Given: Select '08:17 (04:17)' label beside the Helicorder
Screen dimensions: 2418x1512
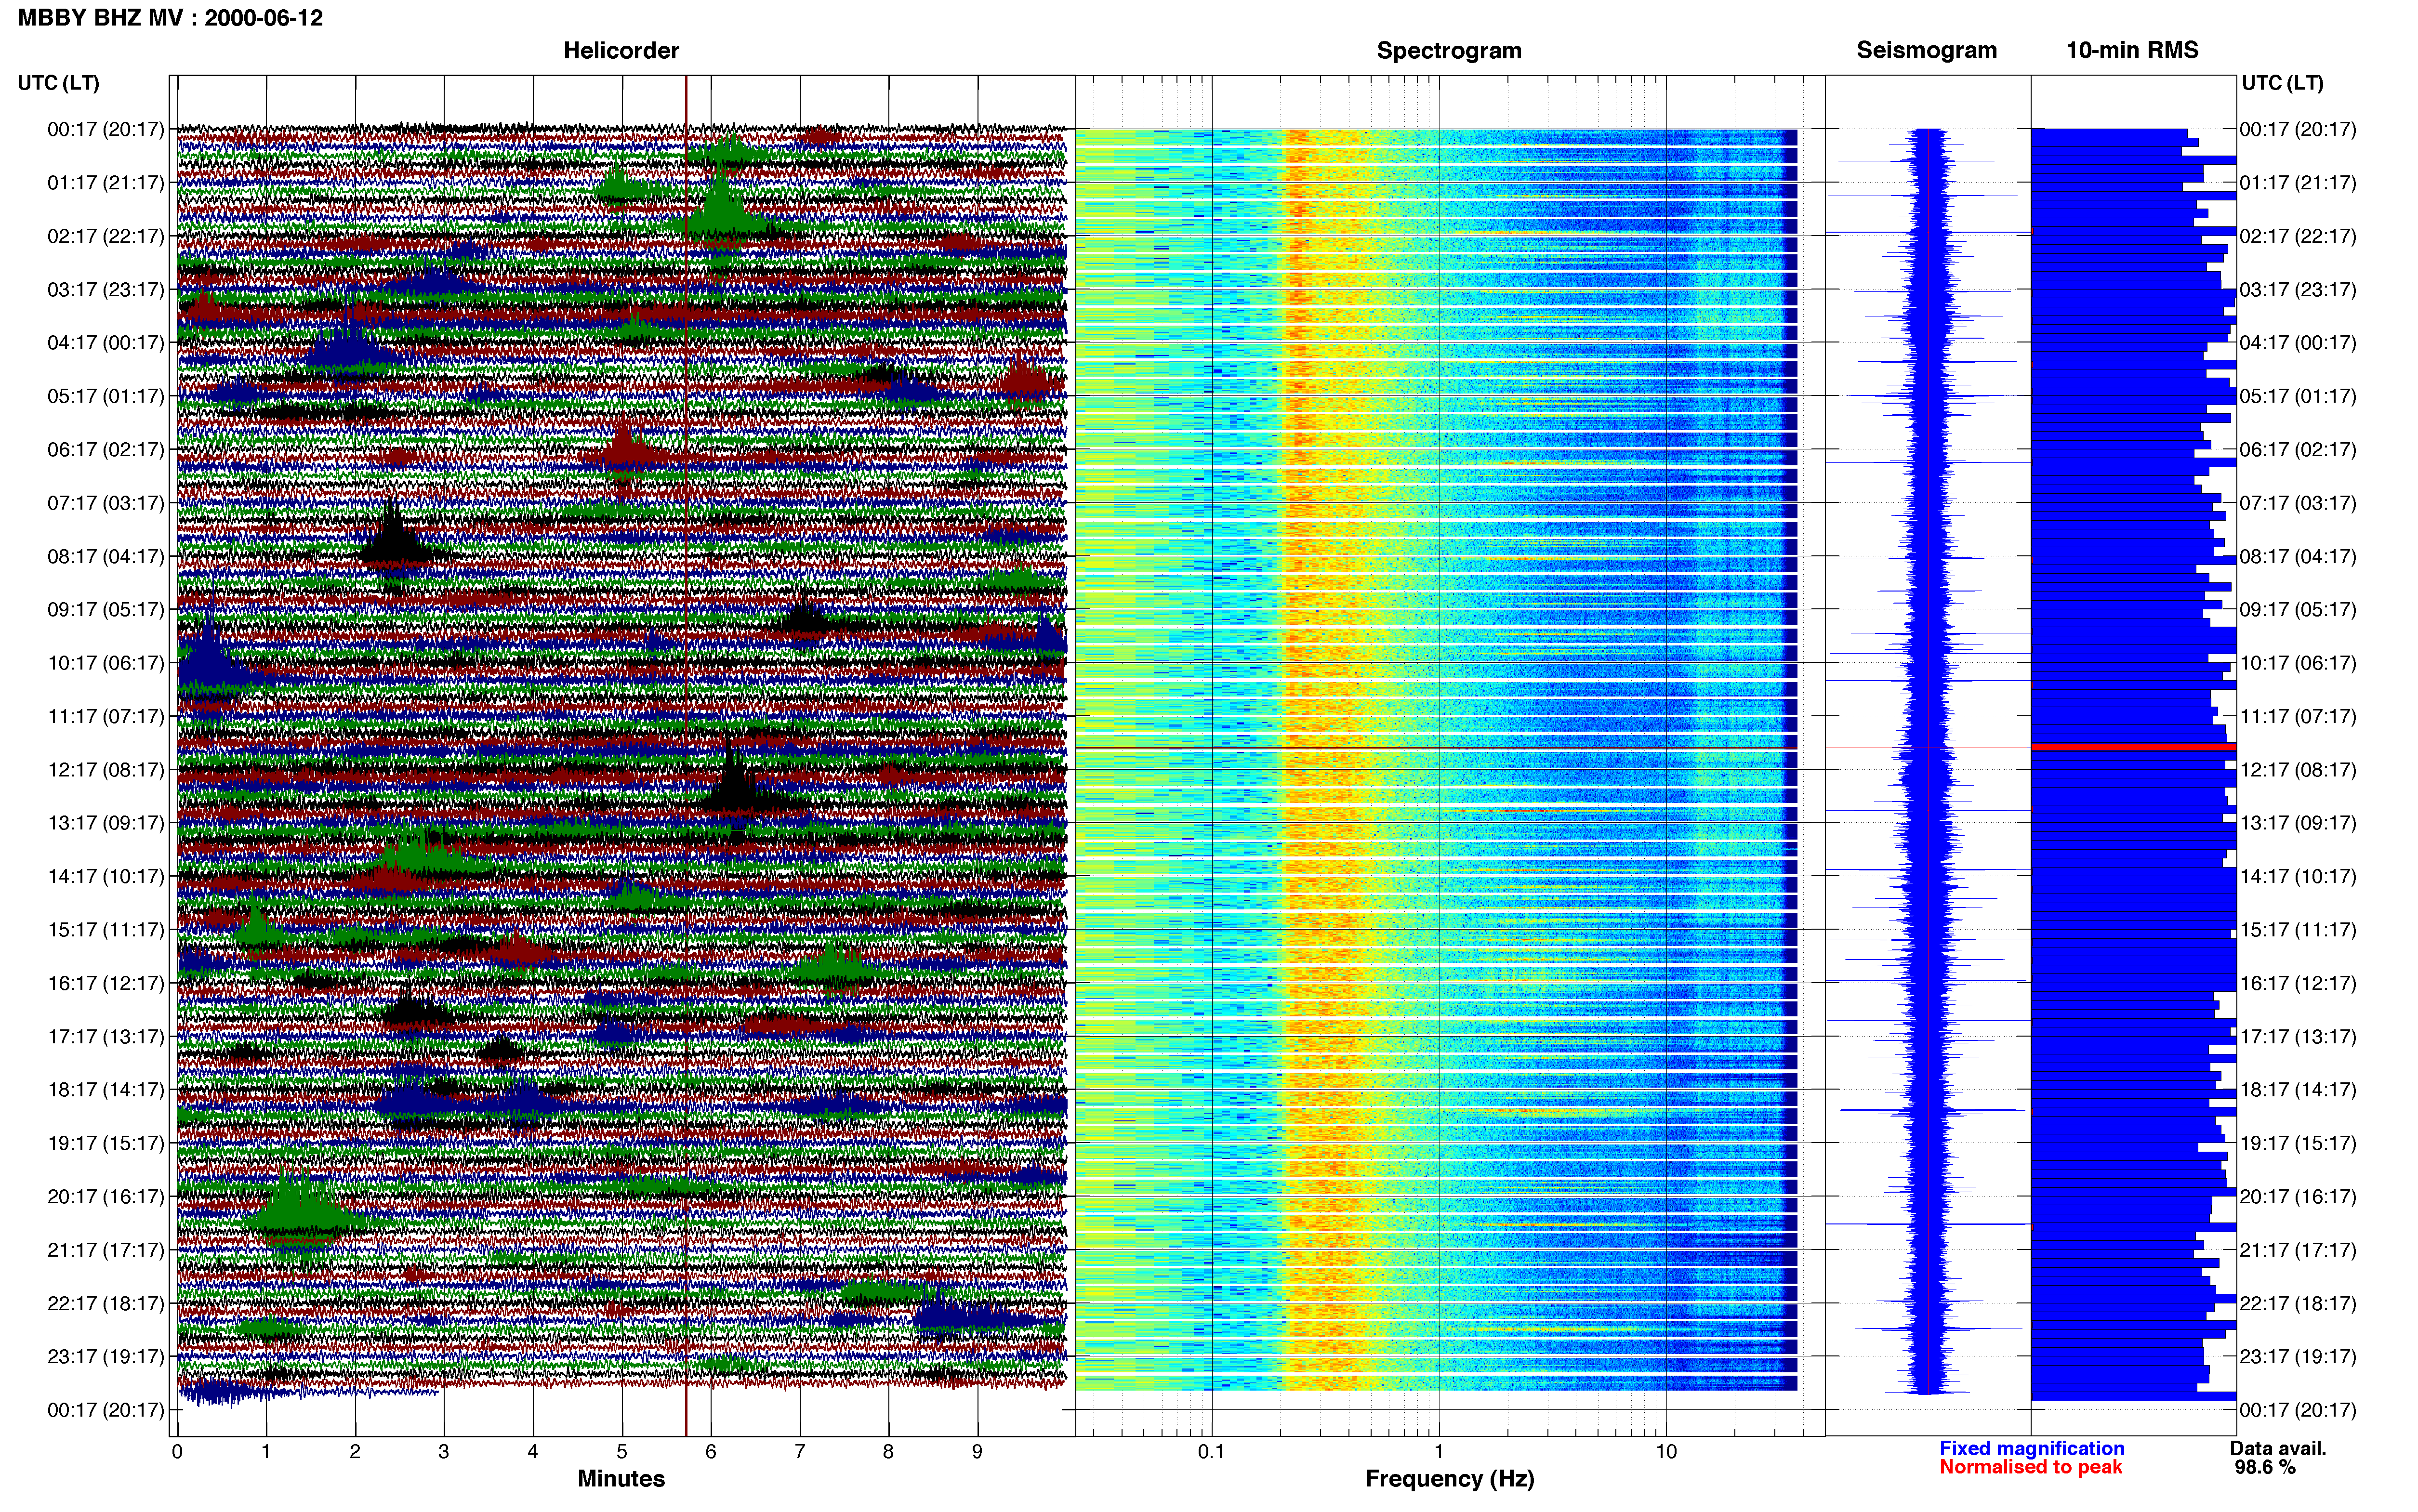Looking at the screenshot, I should click(106, 556).
